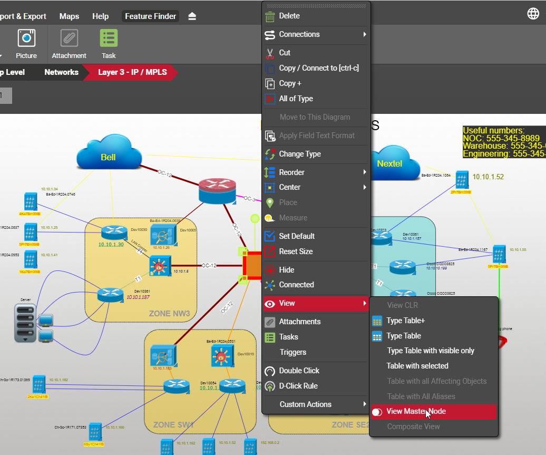Toggle Set Default checkbox item
Viewport: 546px width, 455px height.
coord(297,236)
